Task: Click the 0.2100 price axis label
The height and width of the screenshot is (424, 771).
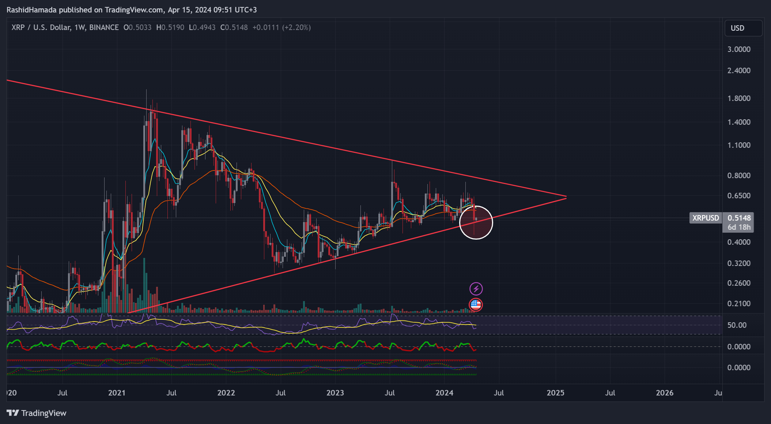Action: click(x=739, y=304)
